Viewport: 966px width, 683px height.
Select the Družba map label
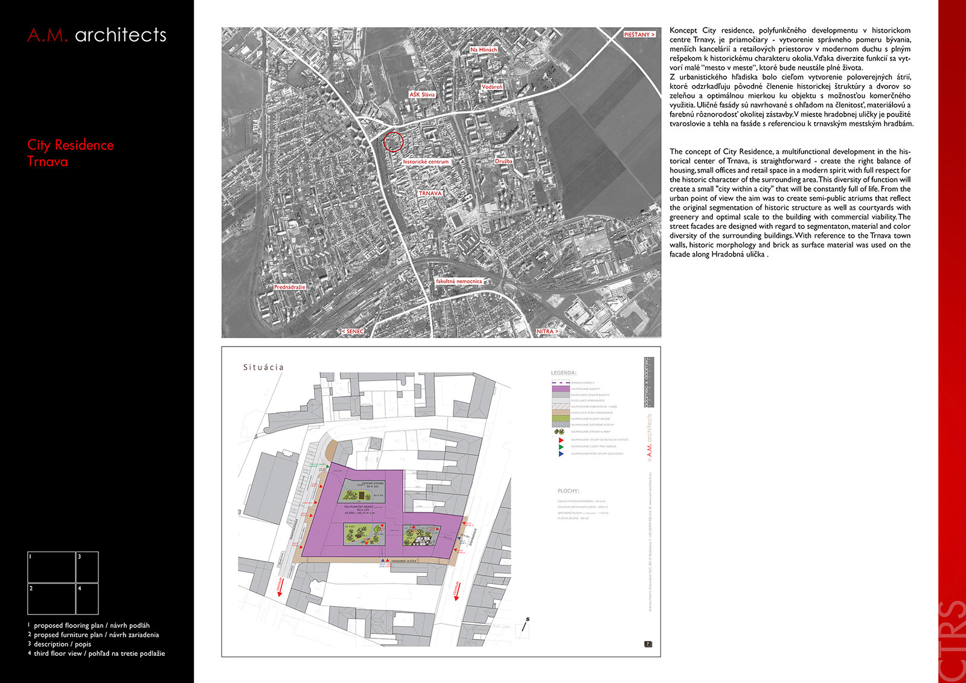[504, 161]
